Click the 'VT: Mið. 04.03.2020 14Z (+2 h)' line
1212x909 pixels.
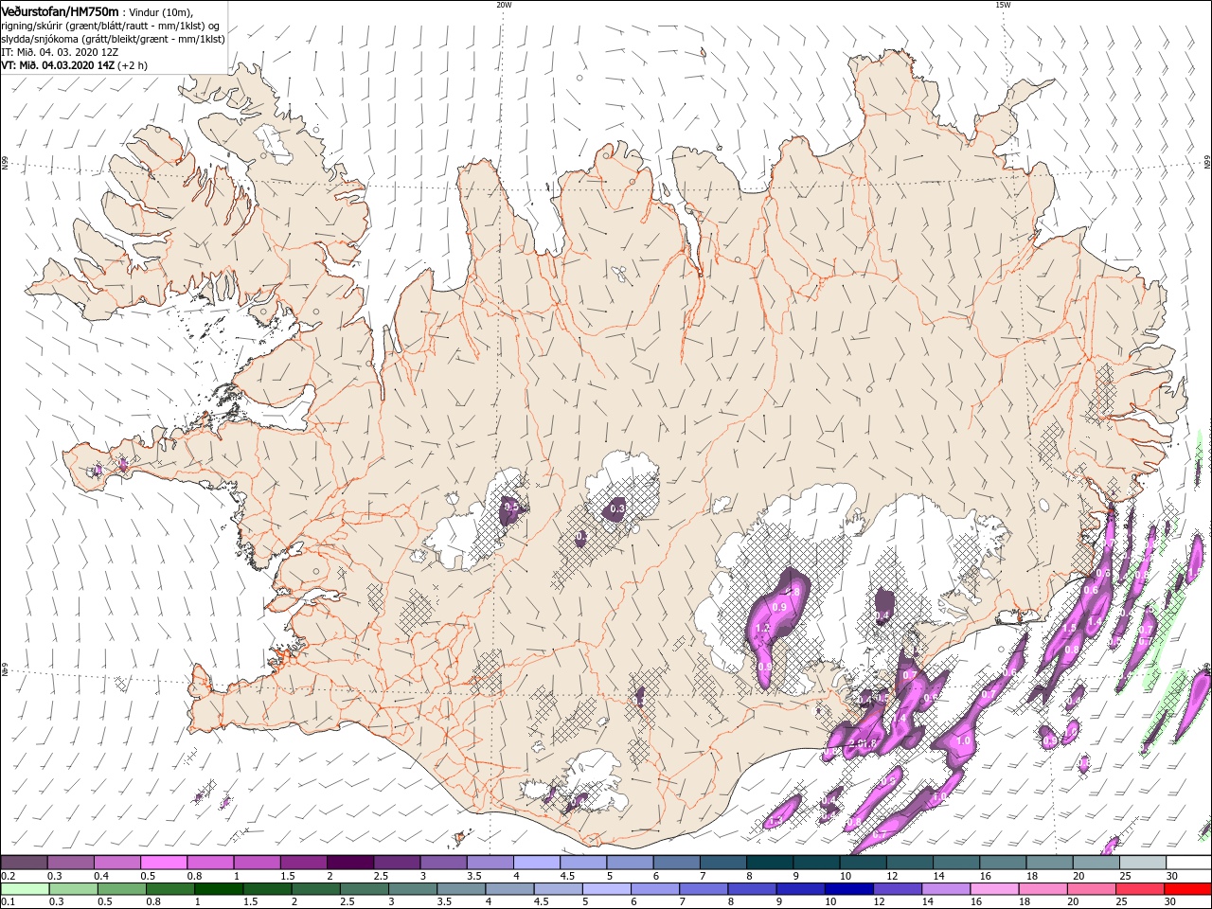click(75, 65)
